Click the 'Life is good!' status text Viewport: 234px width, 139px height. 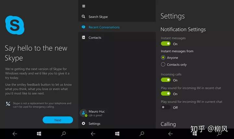(x=95, y=115)
